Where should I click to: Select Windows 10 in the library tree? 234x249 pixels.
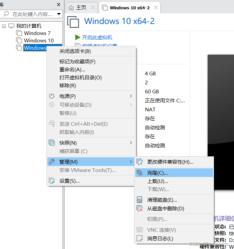click(39, 40)
